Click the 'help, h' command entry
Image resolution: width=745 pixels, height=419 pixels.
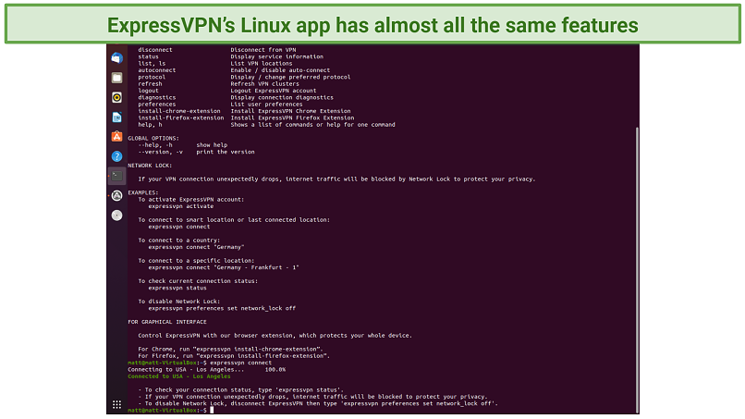tap(150, 125)
